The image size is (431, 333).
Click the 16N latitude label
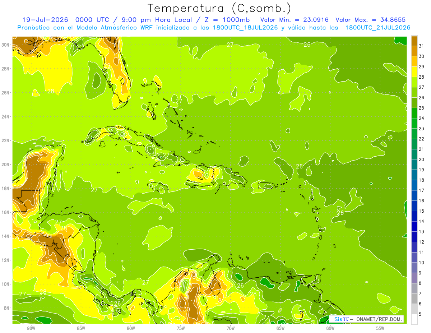pyautogui.click(x=6, y=212)
